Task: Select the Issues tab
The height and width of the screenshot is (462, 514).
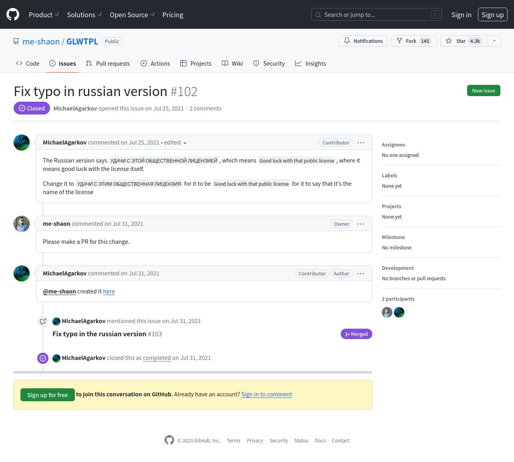Action: (x=62, y=63)
